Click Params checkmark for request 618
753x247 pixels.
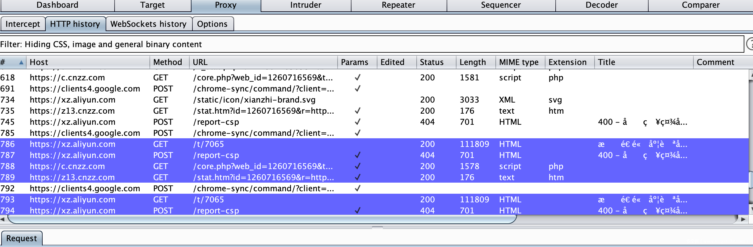357,78
